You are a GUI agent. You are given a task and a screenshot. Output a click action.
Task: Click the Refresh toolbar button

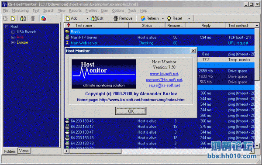[150, 18]
